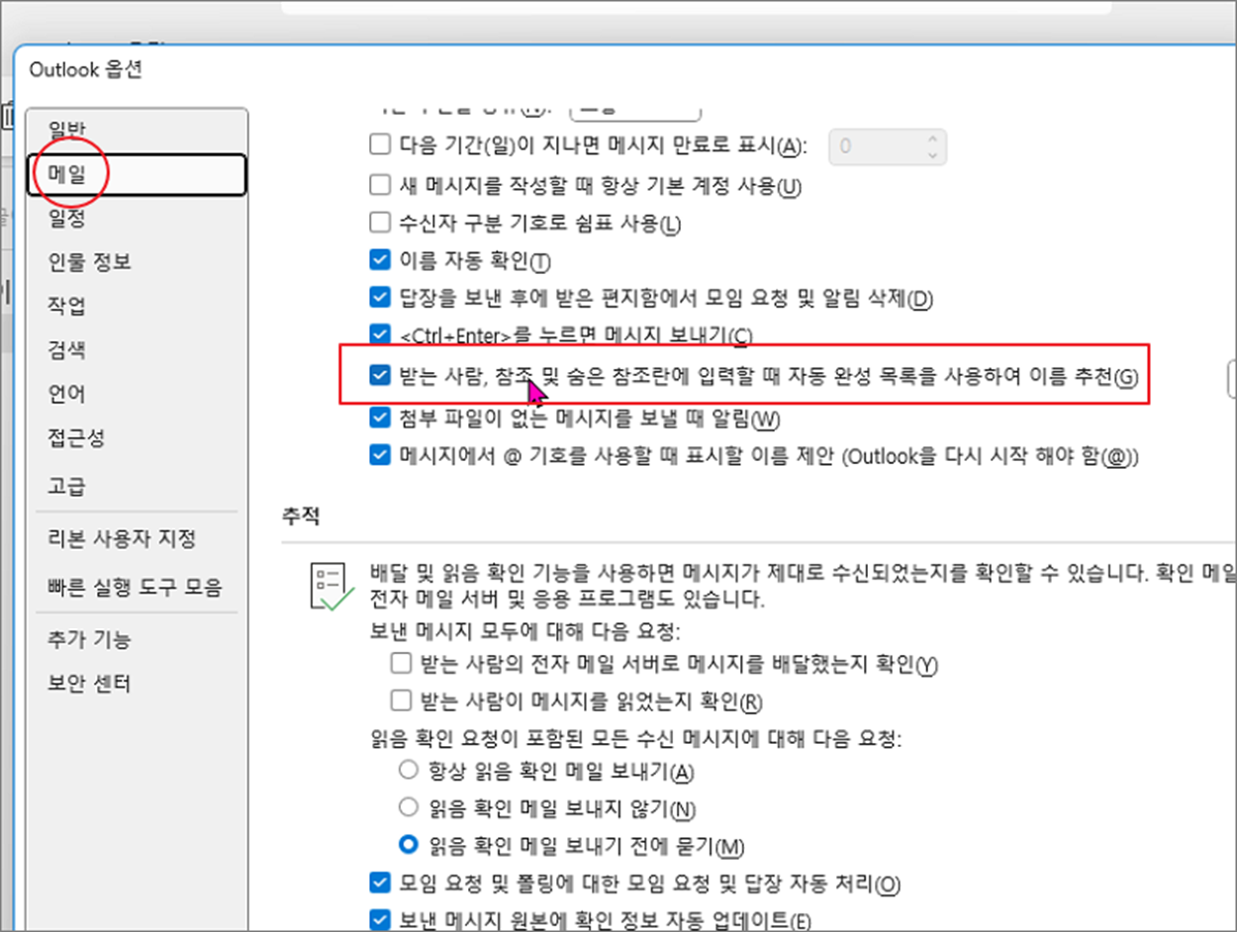This screenshot has width=1237, height=932.
Task: Open the 작업 category
Action: pos(67,306)
